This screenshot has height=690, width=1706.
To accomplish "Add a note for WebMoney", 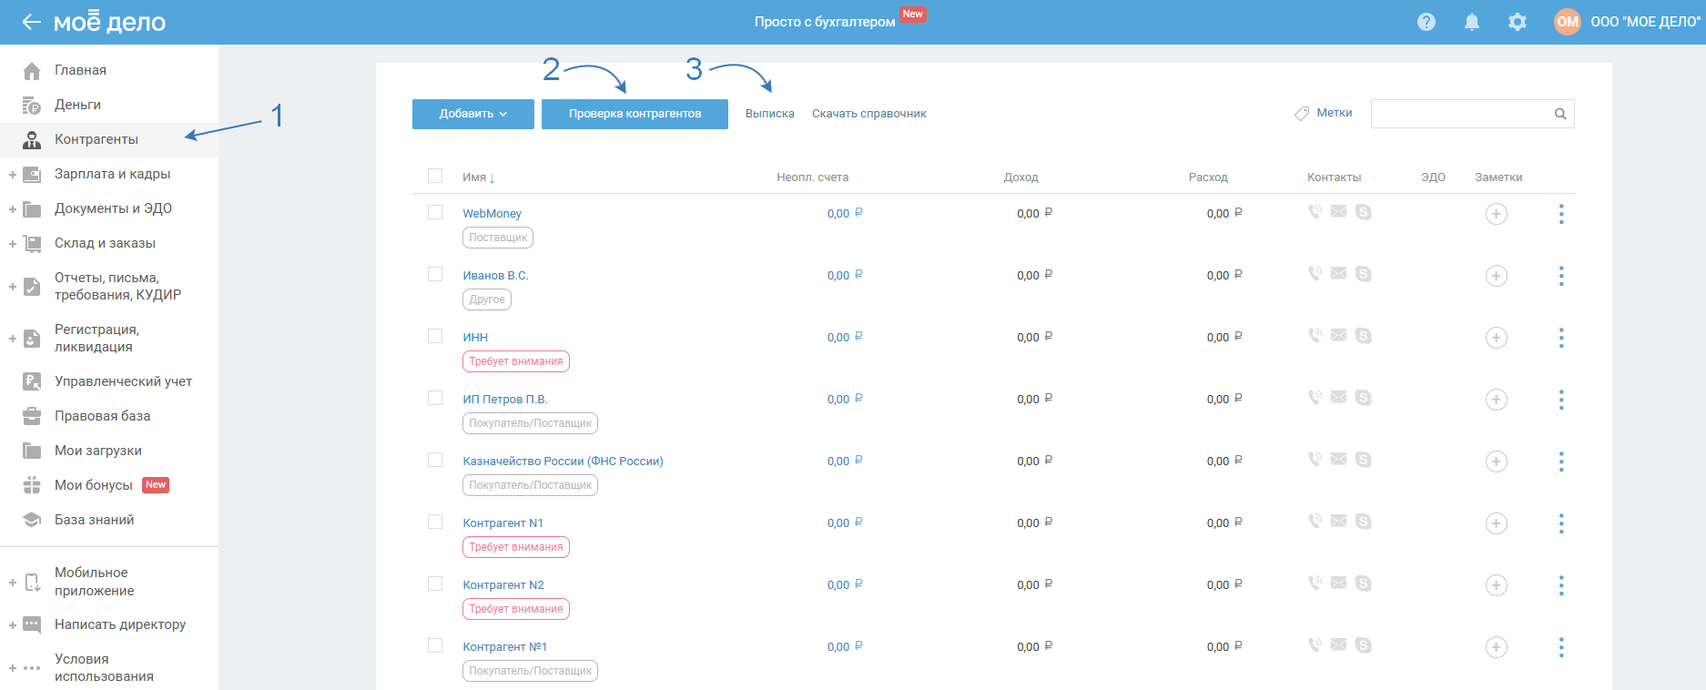I will coord(1496,214).
